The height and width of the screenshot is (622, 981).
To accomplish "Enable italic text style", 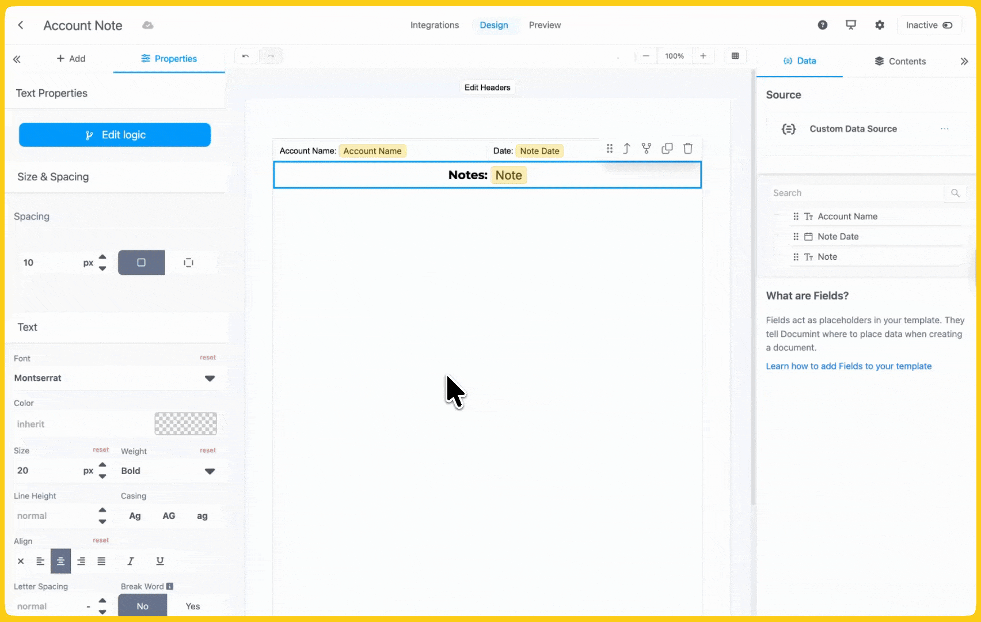I will point(131,561).
